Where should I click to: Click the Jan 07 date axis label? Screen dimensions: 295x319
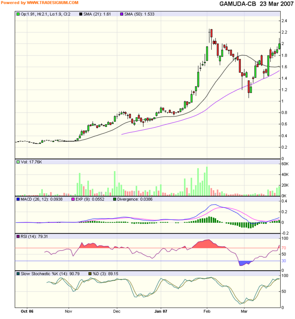[x=161, y=311]
